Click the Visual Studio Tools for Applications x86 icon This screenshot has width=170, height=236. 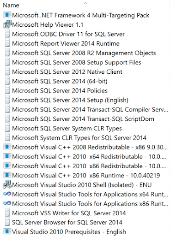point(7,203)
